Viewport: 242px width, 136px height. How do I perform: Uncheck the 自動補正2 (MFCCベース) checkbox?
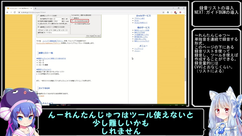[x=38, y=27]
